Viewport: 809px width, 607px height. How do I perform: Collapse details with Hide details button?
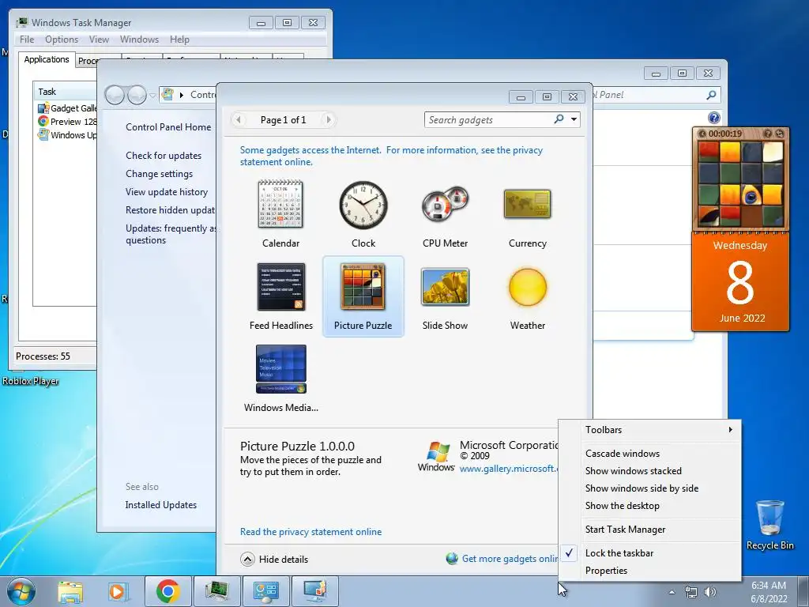click(x=274, y=559)
